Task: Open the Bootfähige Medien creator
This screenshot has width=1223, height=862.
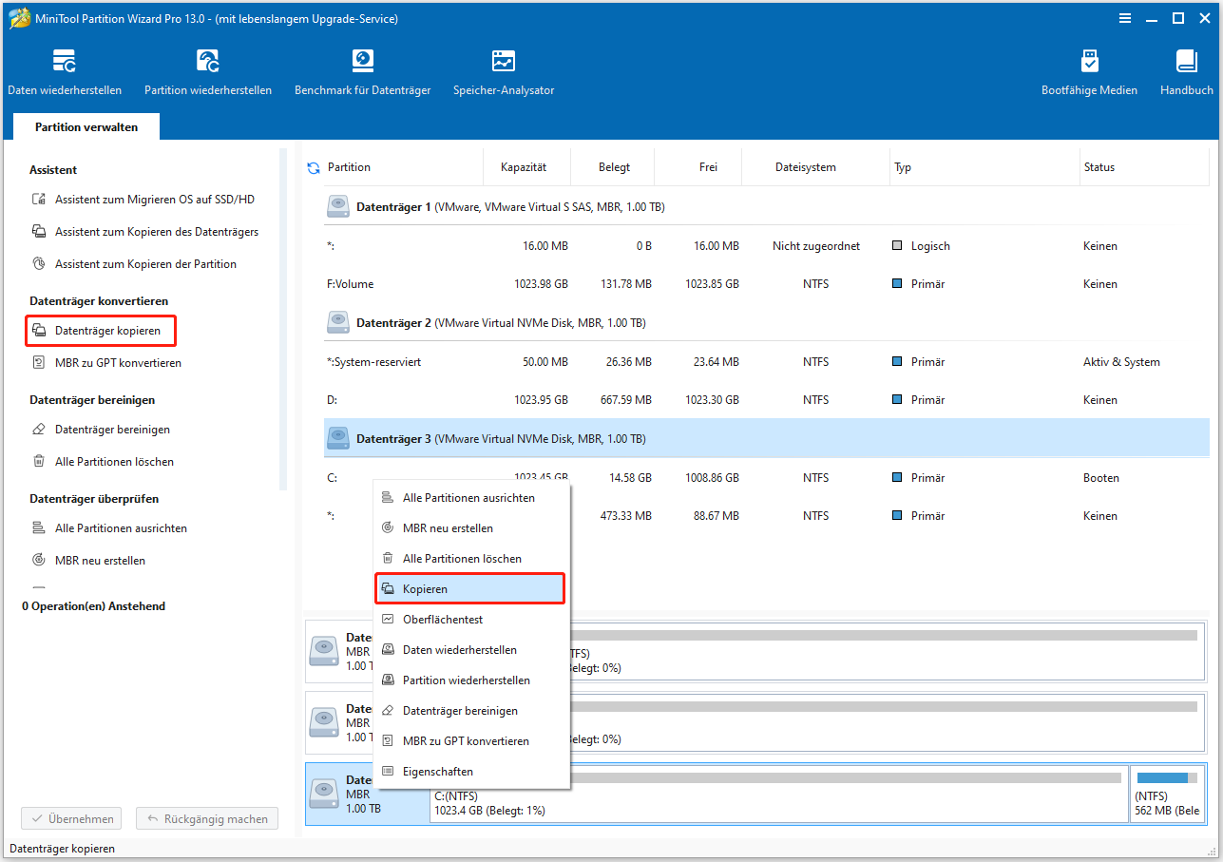Action: [x=1089, y=71]
